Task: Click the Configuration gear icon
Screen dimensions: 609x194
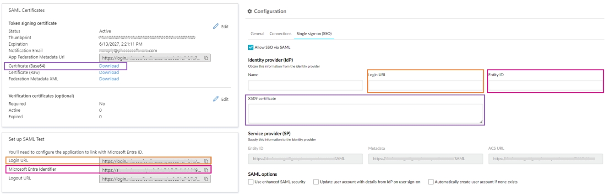Action: point(250,11)
